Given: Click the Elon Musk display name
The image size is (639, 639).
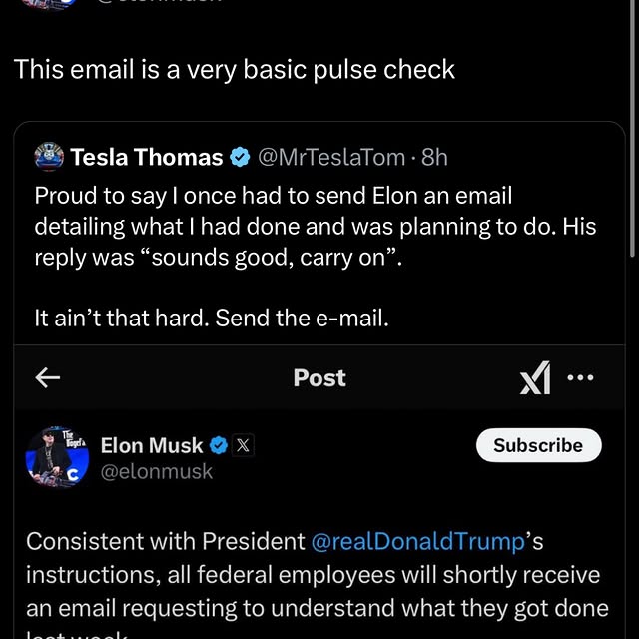Looking at the screenshot, I should (152, 445).
